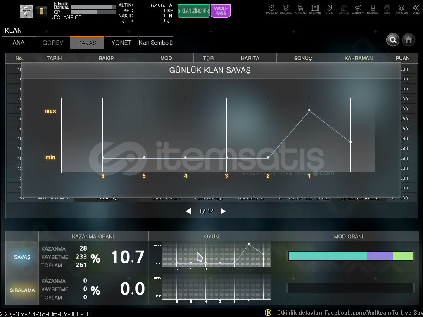423x317 pixels.
Task: Open Haberci megaphone icon
Action: click(358, 9)
